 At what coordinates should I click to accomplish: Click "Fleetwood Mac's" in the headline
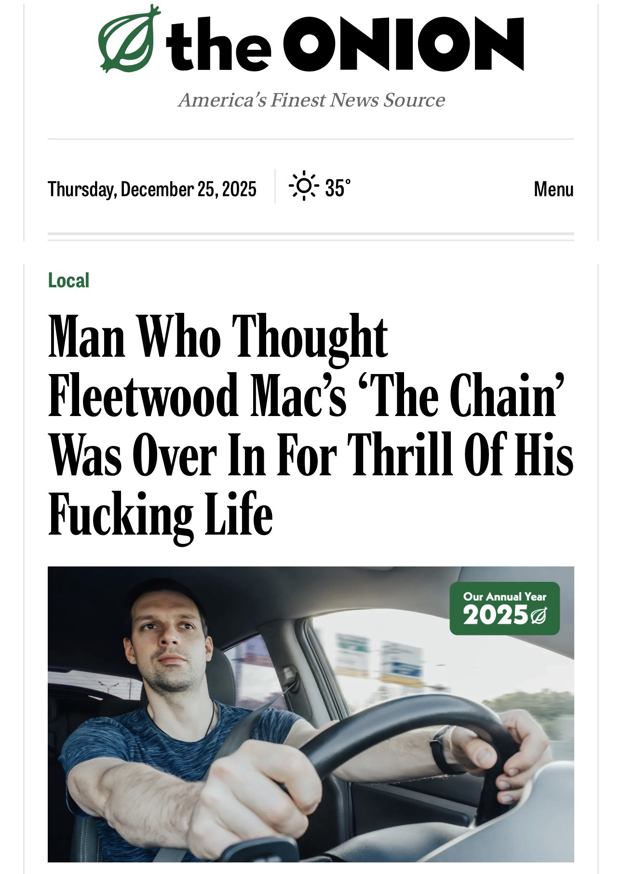[197, 396]
